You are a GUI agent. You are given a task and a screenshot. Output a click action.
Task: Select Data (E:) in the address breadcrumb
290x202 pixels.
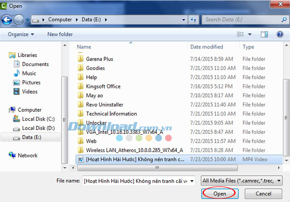pyautogui.click(x=91, y=20)
